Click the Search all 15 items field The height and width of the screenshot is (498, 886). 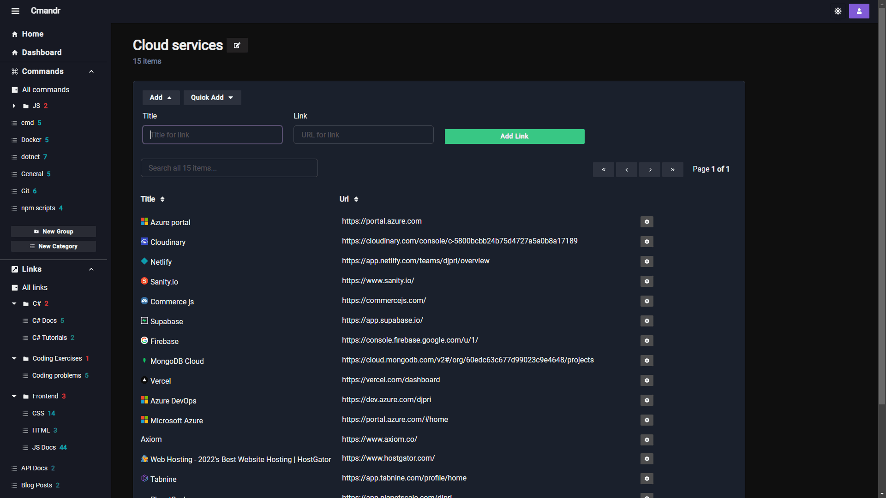229,168
